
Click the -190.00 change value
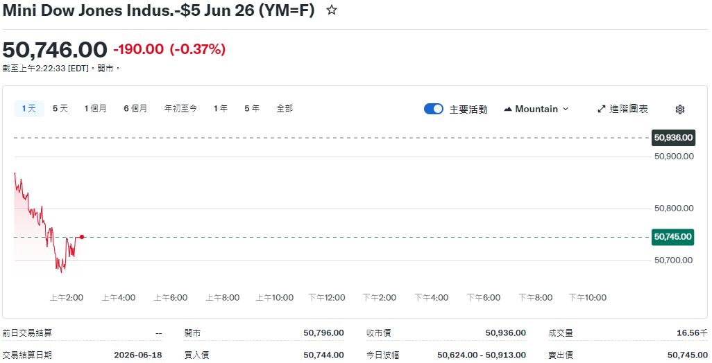[139, 49]
